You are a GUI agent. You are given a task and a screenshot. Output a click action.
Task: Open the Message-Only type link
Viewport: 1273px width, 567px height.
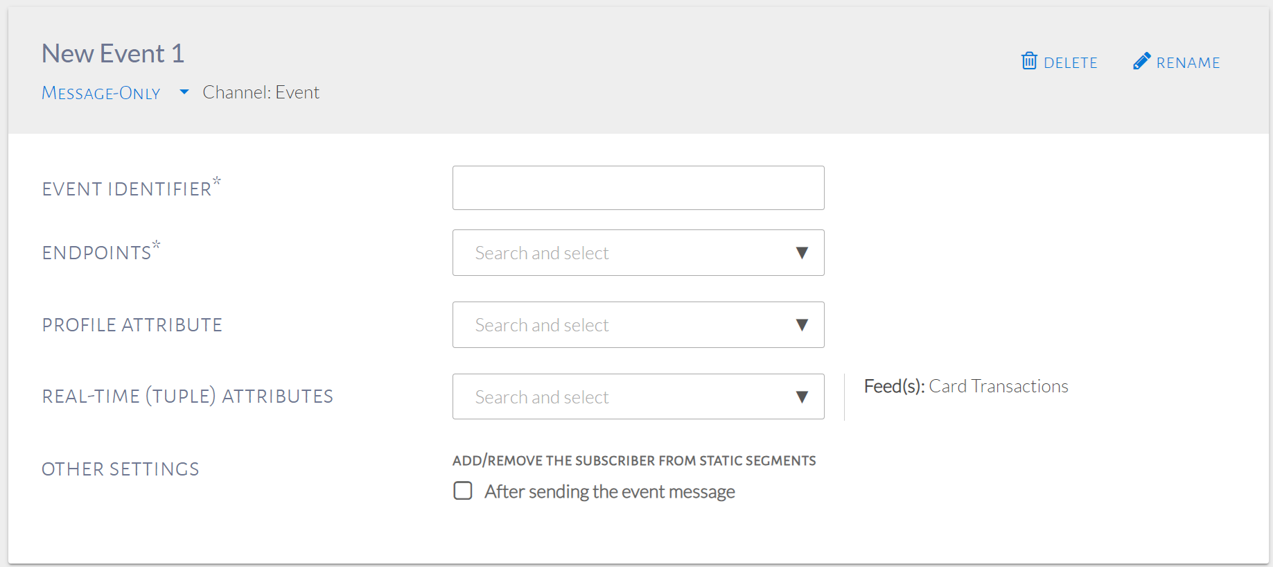coord(101,93)
